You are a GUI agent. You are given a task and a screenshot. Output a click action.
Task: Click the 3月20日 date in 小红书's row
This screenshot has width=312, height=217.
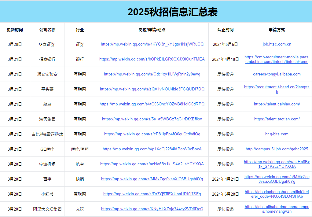coord(15,194)
